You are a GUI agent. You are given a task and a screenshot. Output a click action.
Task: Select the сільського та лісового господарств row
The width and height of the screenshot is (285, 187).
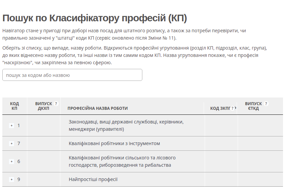(x=122, y=161)
